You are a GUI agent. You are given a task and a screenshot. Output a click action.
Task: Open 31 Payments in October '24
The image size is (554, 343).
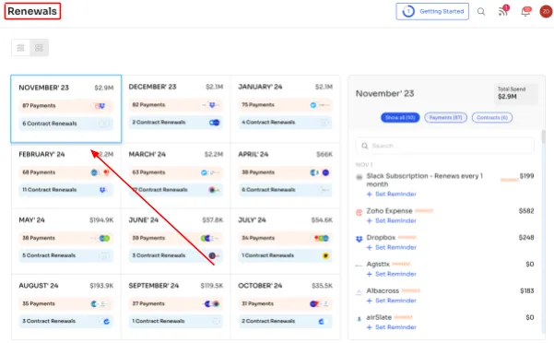[x=285, y=303]
